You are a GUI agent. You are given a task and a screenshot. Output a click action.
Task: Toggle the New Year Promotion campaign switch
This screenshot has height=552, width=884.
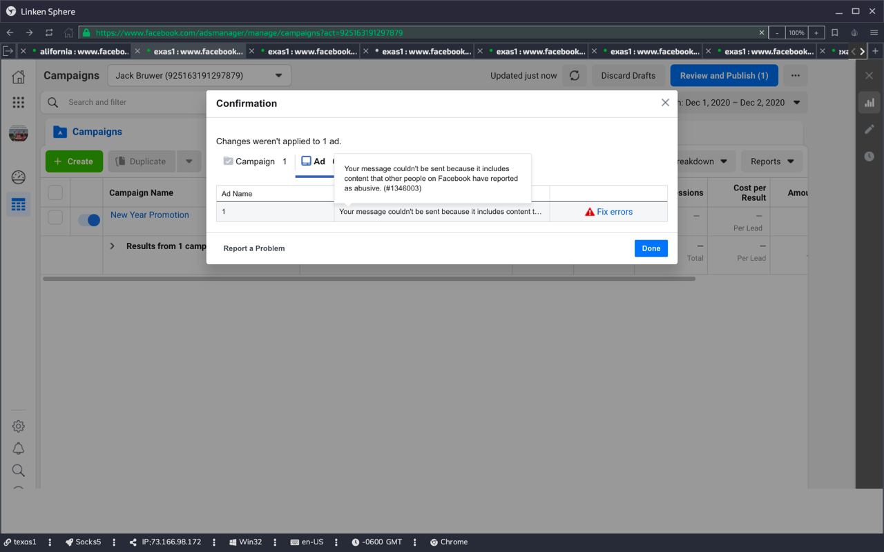pos(89,220)
